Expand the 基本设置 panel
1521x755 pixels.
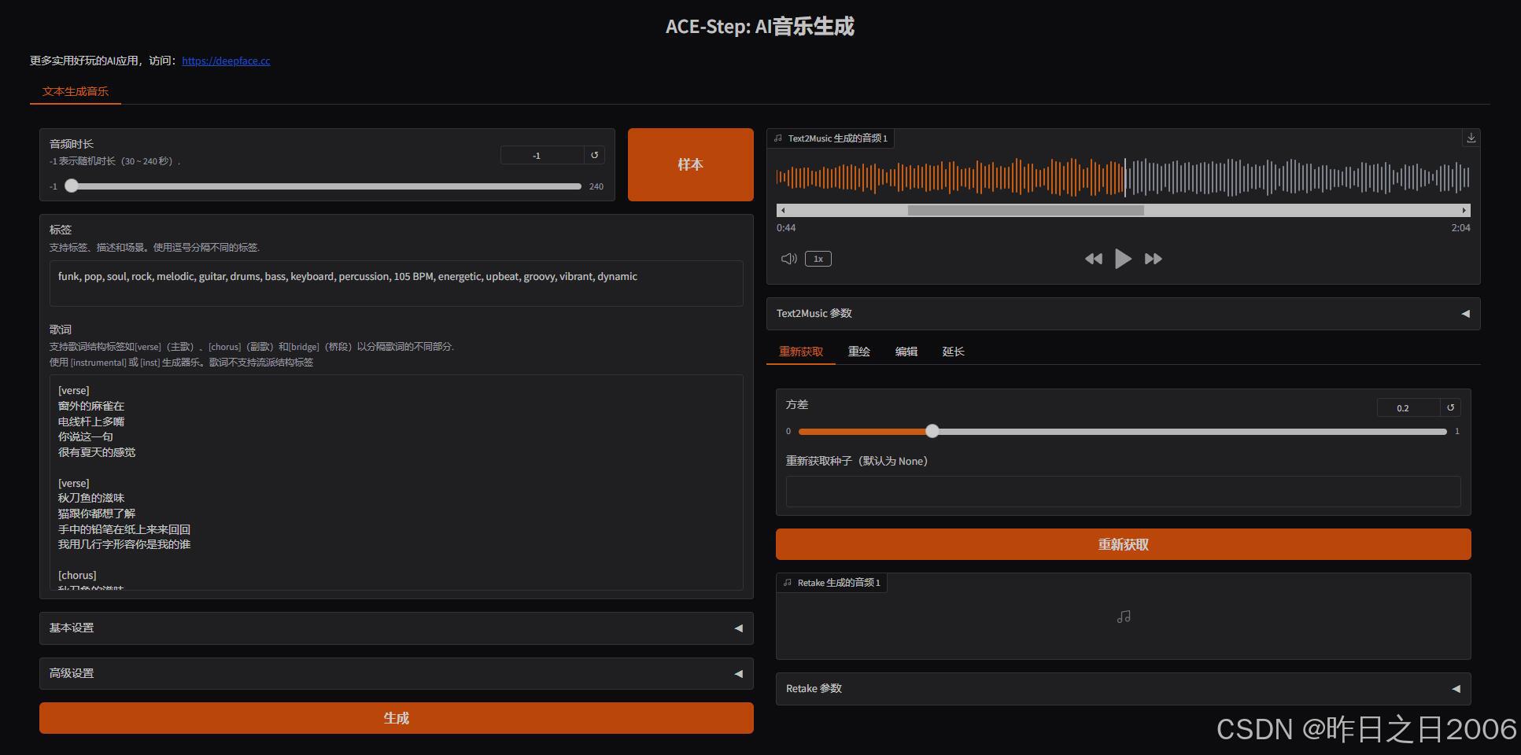[x=397, y=628]
